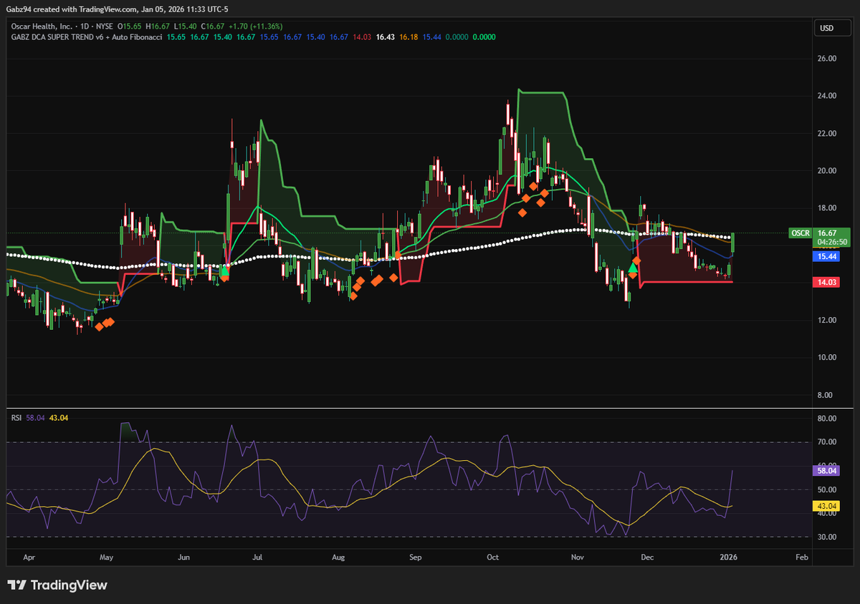Click the 12.00 price scale label

[827, 320]
